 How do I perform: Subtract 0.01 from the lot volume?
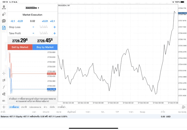point(20,21)
